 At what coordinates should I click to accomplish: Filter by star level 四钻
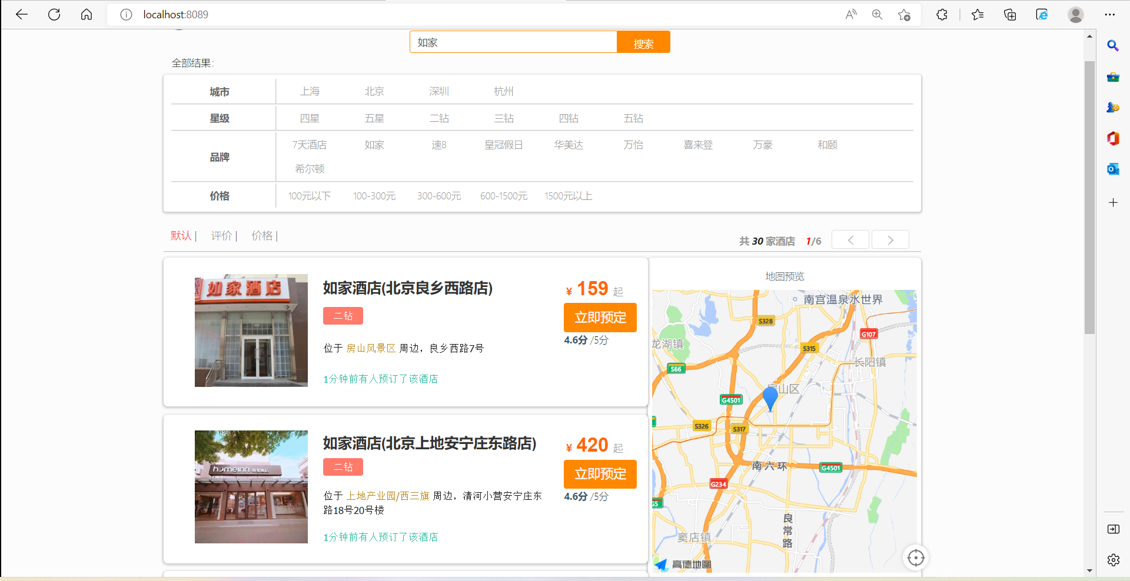click(569, 118)
